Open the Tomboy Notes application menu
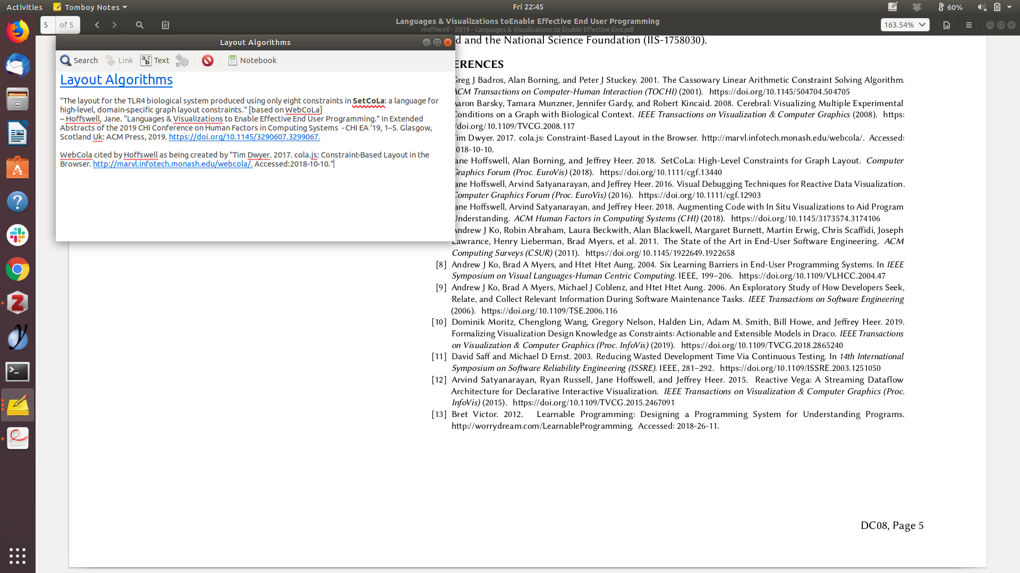Viewport: 1020px width, 573px height. coord(91,7)
